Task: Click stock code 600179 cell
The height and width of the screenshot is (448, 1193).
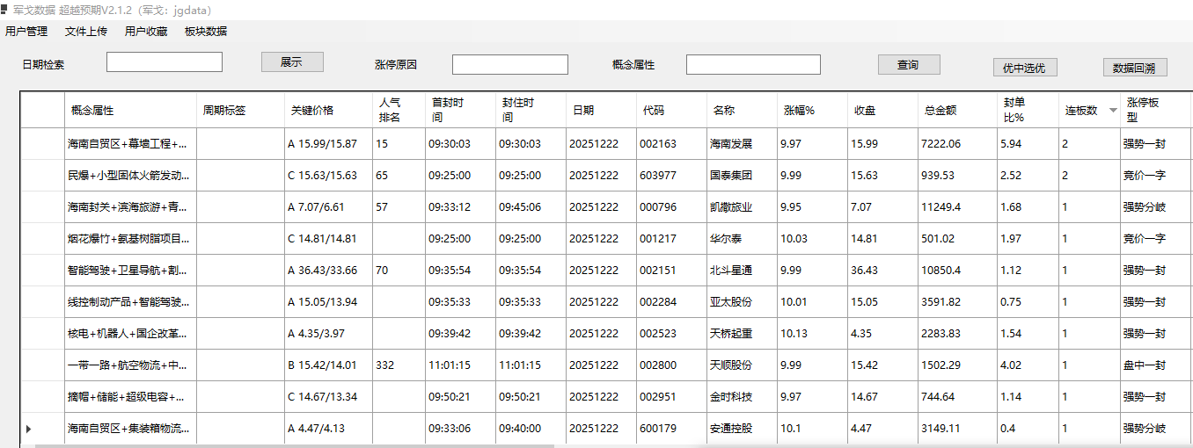Action: pos(671,429)
